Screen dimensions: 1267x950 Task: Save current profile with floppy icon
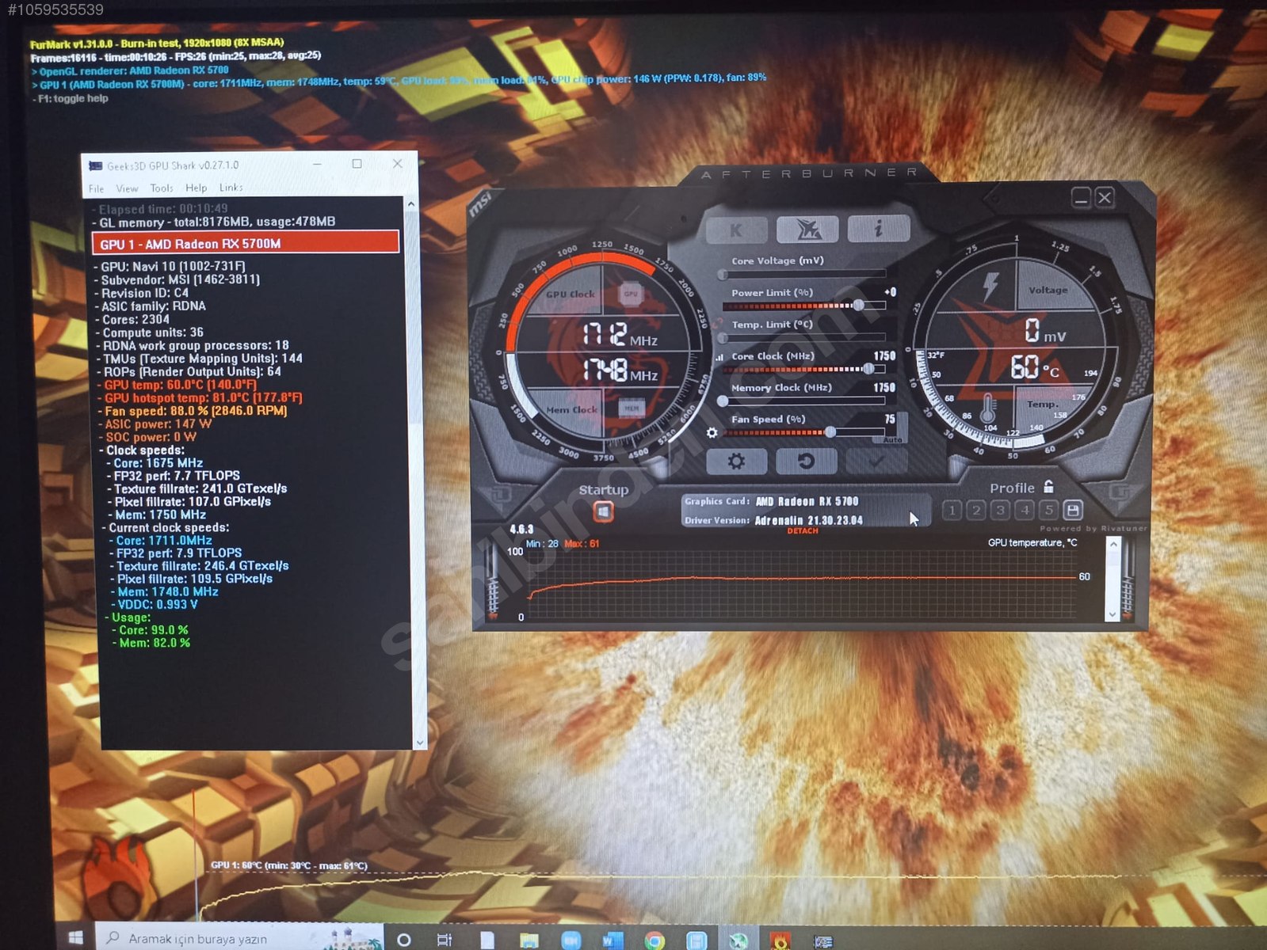(x=1073, y=510)
